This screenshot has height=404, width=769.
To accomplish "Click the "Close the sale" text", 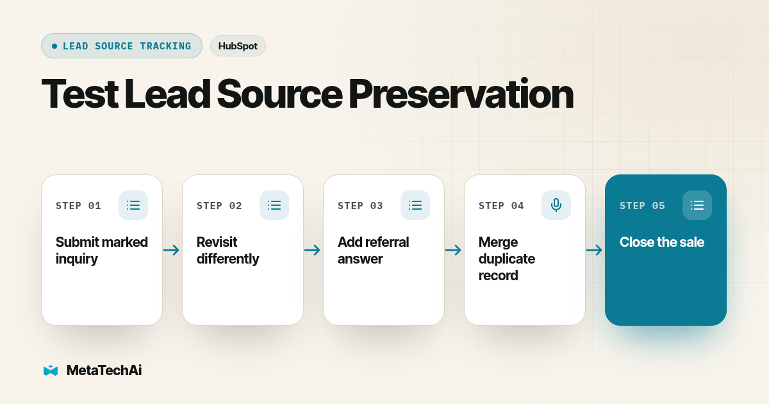I will tap(662, 242).
